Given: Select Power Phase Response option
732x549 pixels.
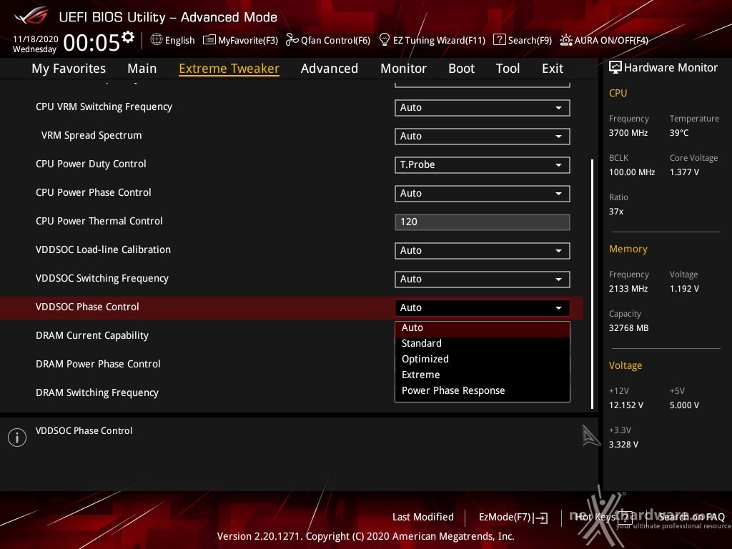Looking at the screenshot, I should 483,391.
